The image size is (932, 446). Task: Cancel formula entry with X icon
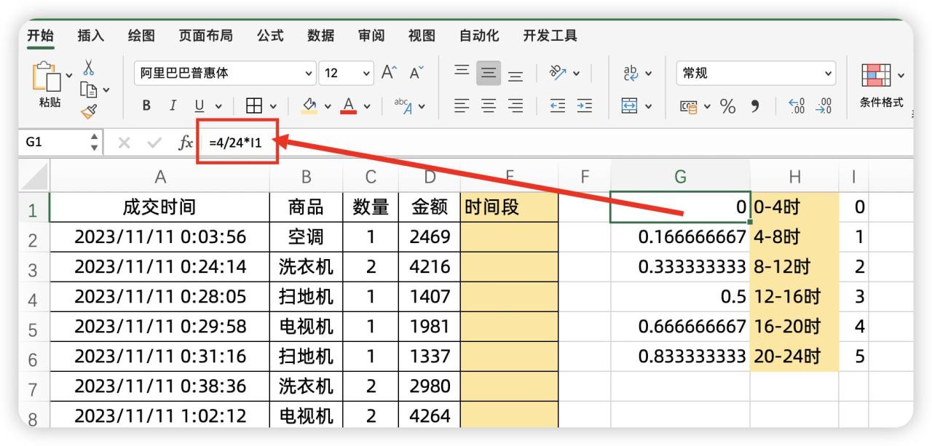[125, 143]
